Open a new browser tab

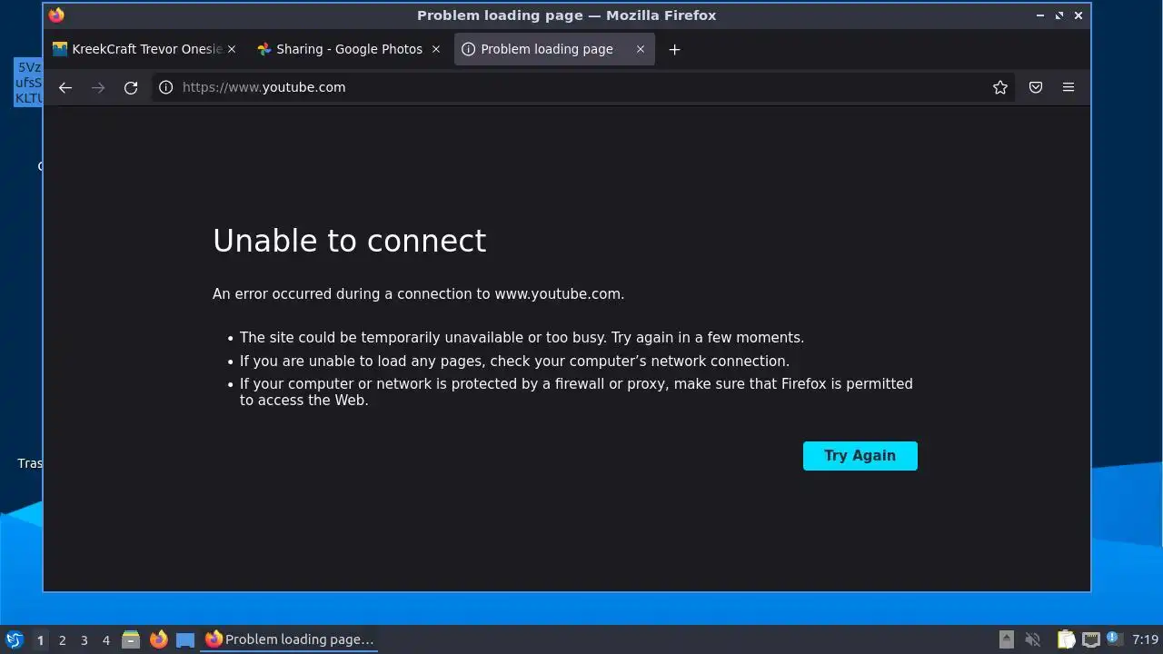click(674, 50)
